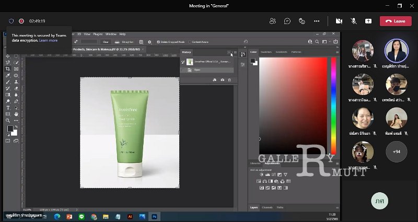
Task: Select the Zoom tool in toolbar
Action: pyautogui.click(x=8, y=120)
